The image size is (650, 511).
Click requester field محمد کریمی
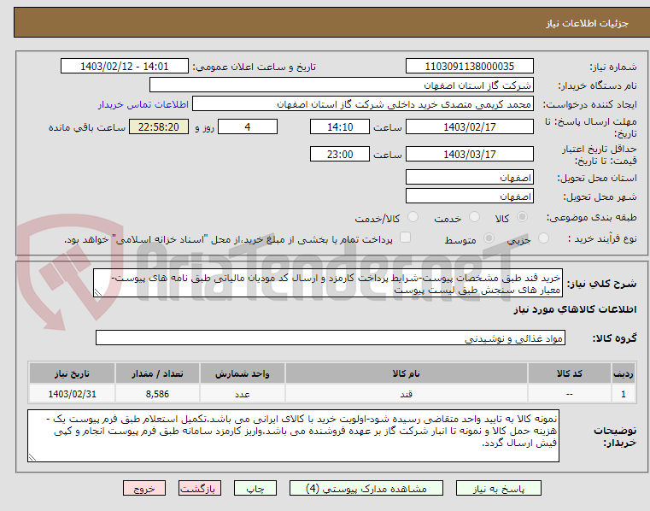point(363,104)
